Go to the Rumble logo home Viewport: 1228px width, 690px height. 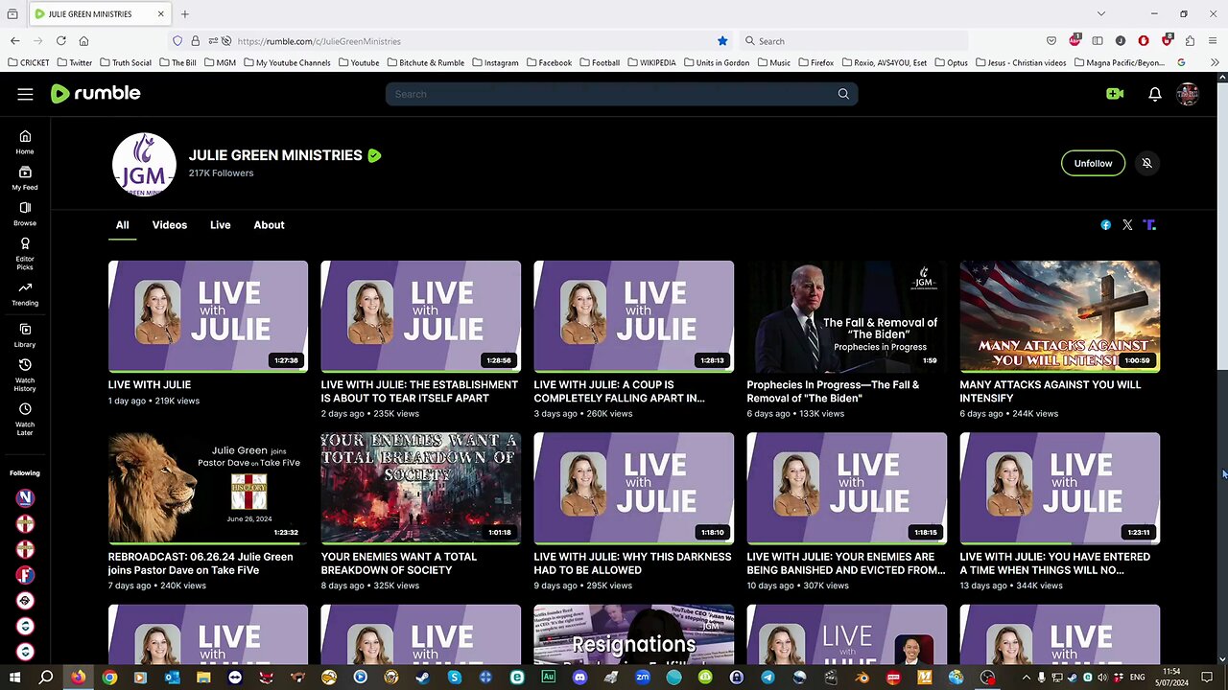pos(95,93)
